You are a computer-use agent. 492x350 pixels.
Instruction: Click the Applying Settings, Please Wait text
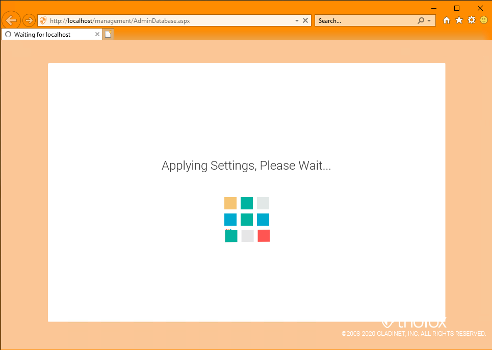click(246, 166)
